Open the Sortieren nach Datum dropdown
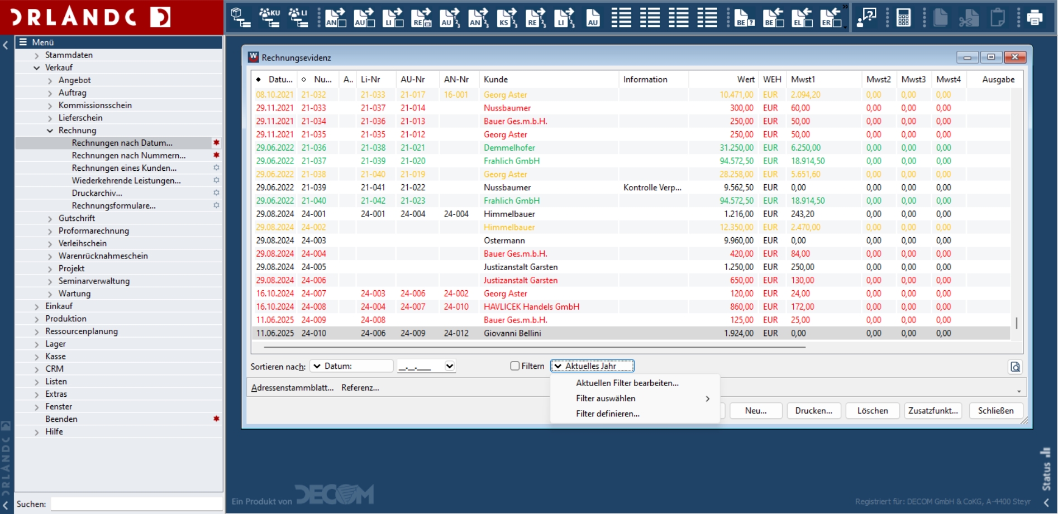The height and width of the screenshot is (514, 1058). (351, 366)
